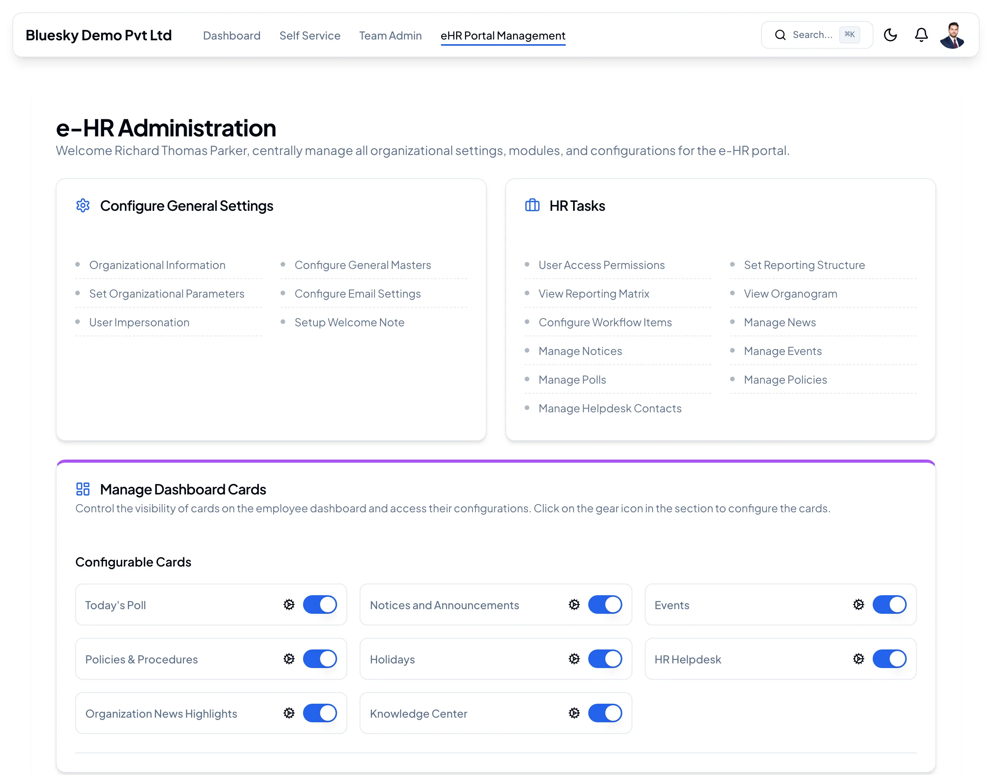
Task: Configure the Holidays card gear icon
Action: click(574, 659)
